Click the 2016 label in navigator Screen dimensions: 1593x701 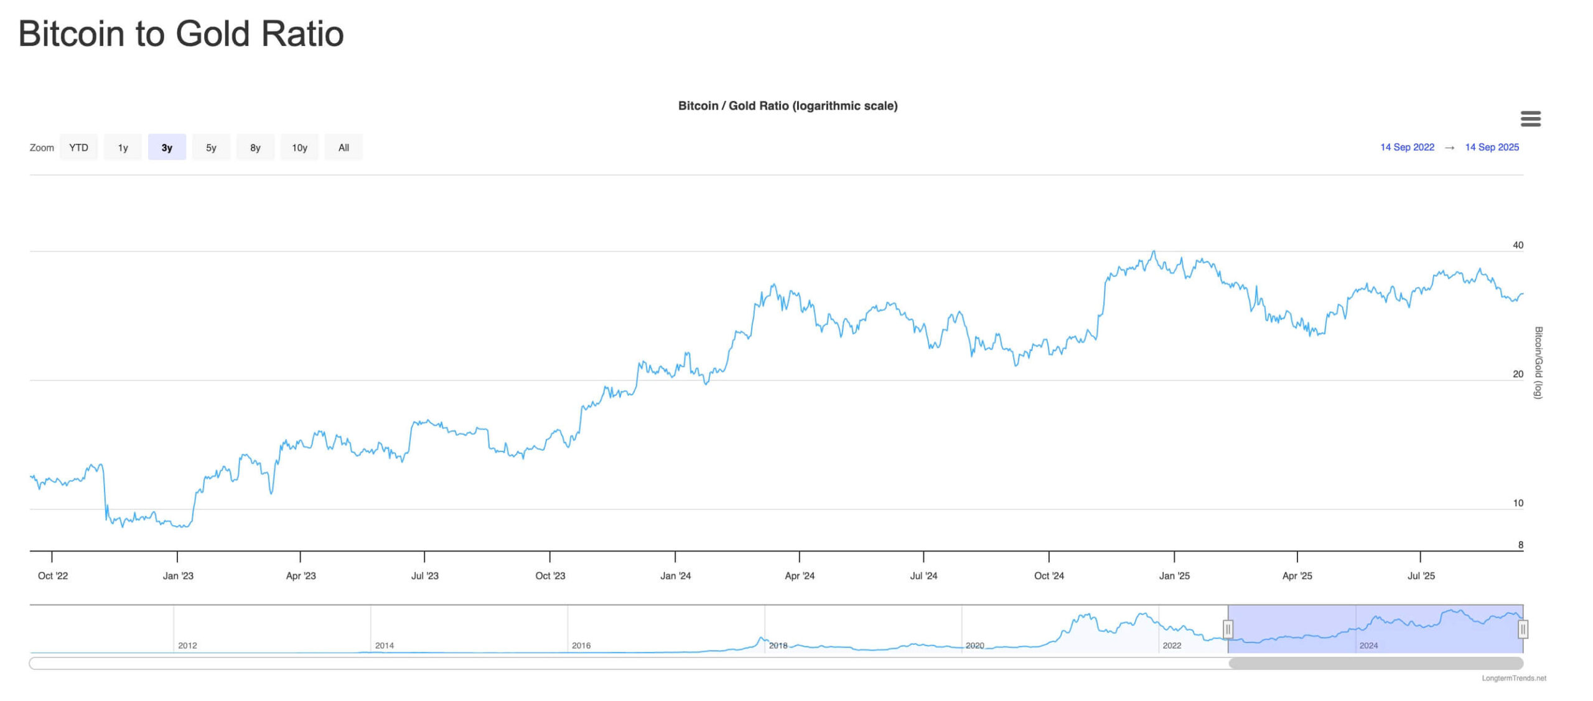(581, 646)
